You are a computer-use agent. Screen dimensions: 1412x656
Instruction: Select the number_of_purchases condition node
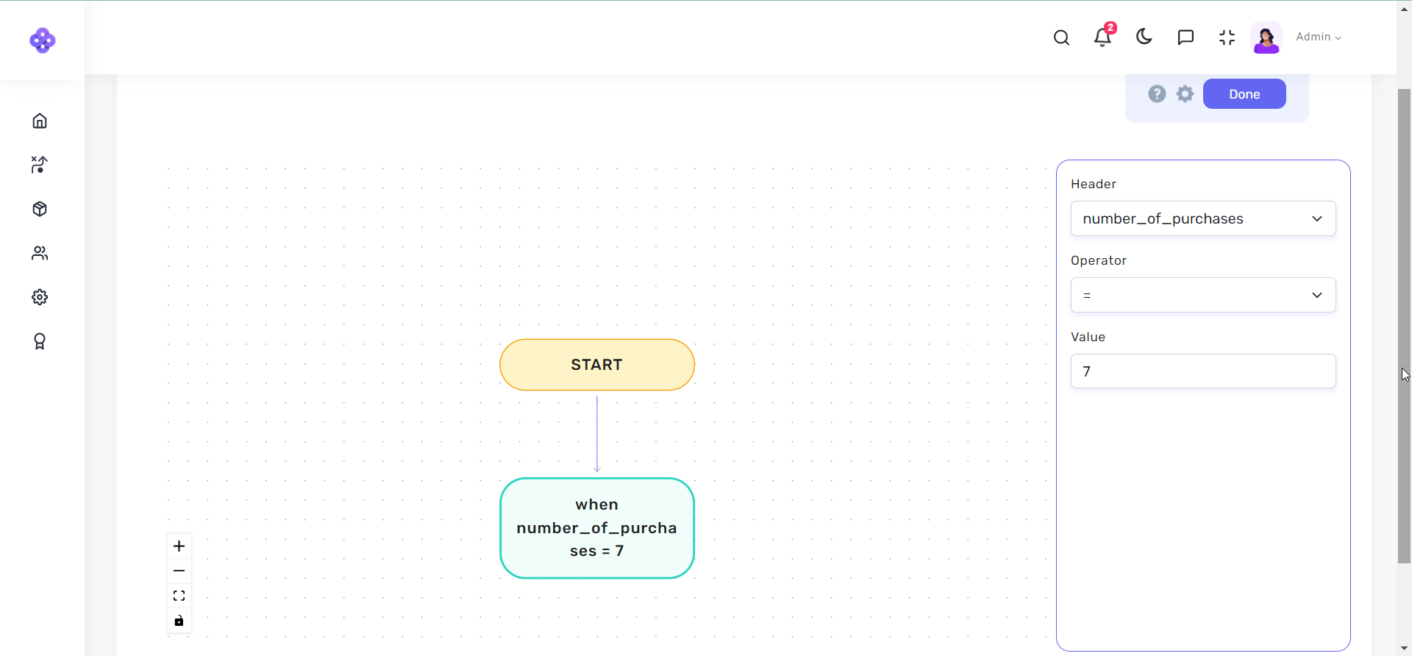[x=596, y=528]
